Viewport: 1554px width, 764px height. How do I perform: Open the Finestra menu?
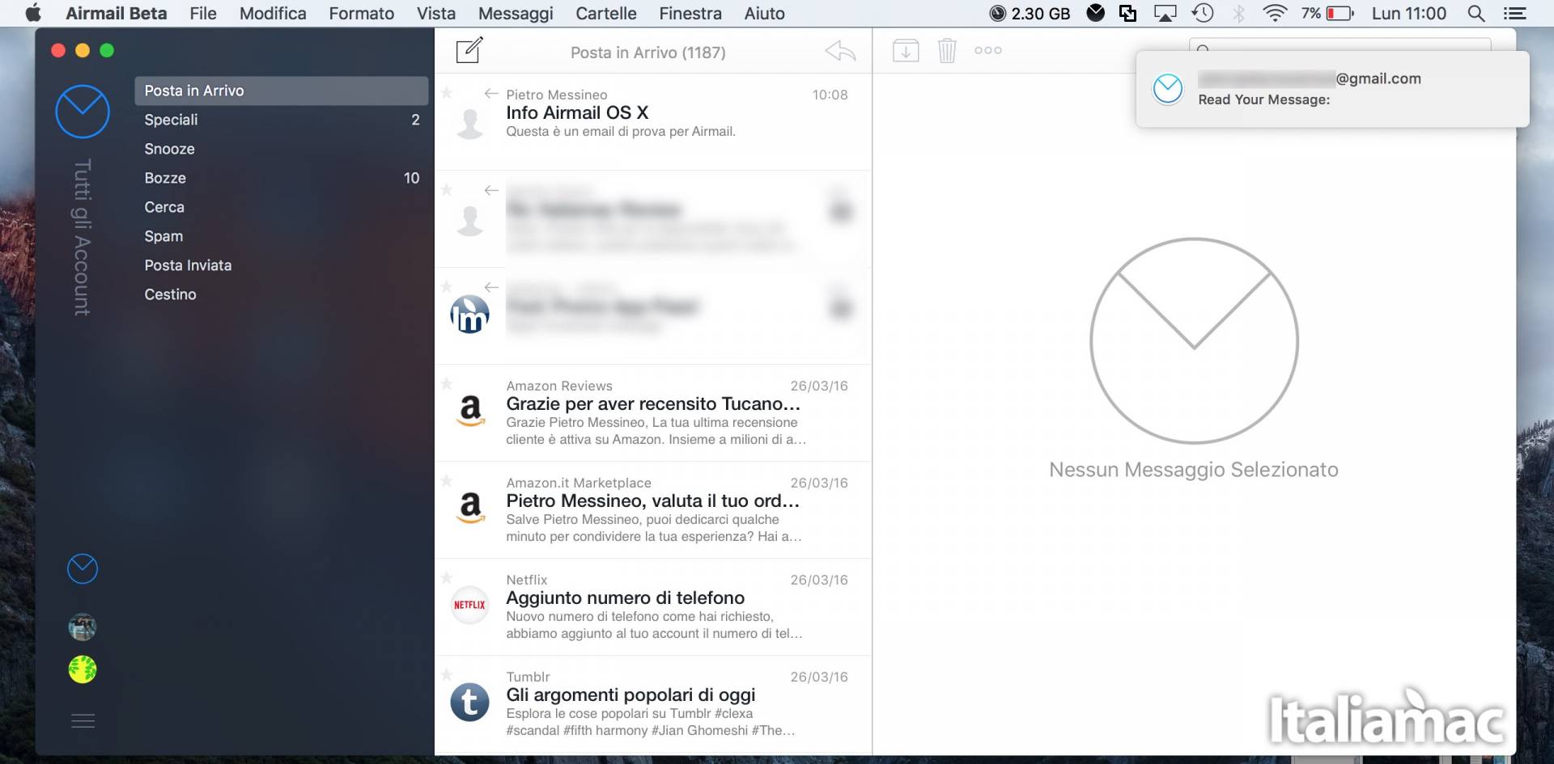coord(690,13)
